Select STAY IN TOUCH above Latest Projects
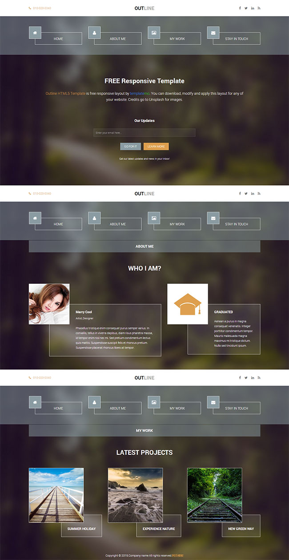289x560 pixels. 236,408
